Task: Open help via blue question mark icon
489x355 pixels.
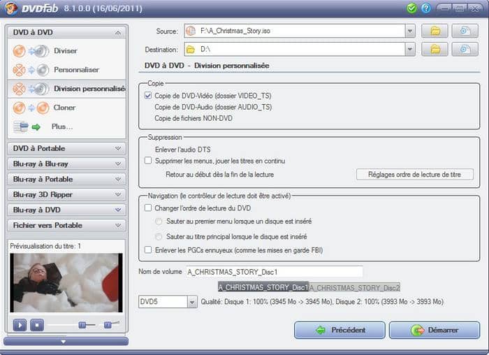Action: click(425, 8)
